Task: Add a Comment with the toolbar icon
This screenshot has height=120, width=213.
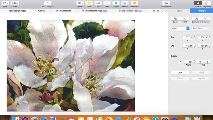Action: (x=134, y=3)
